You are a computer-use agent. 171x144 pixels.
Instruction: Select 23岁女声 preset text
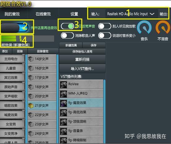[x=42, y=124]
